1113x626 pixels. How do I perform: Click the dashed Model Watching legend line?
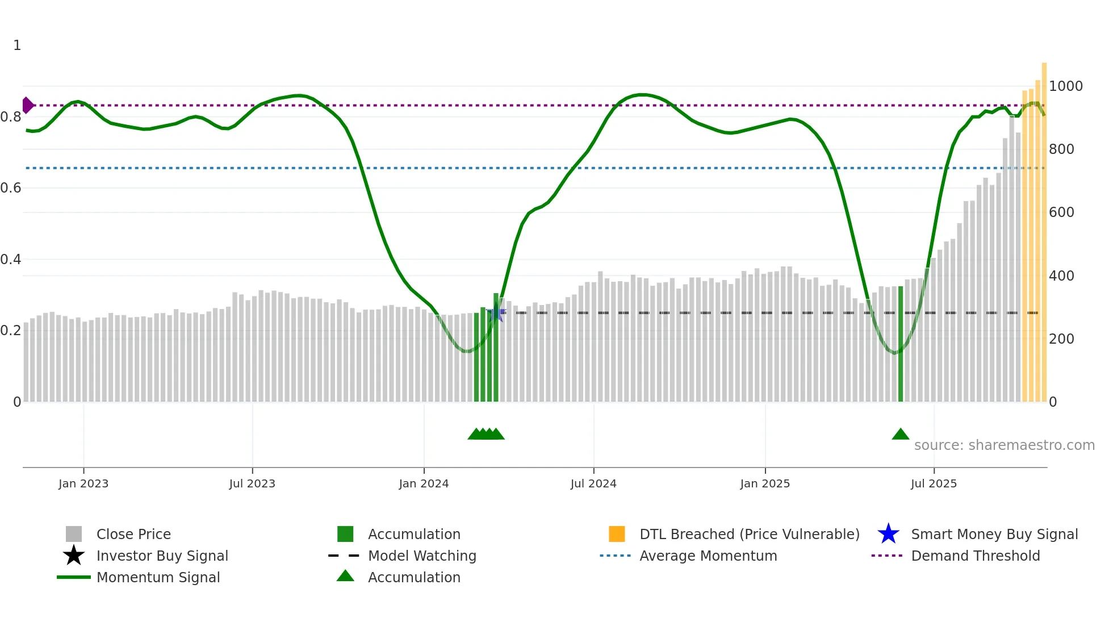tap(344, 556)
